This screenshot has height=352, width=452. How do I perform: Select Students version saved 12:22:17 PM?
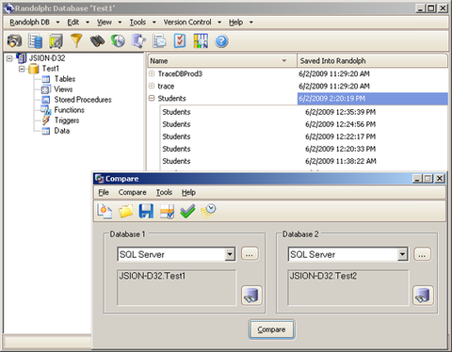tap(304, 136)
